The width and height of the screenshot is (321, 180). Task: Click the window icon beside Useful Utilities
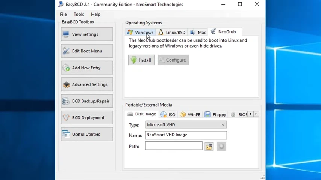click(x=66, y=134)
